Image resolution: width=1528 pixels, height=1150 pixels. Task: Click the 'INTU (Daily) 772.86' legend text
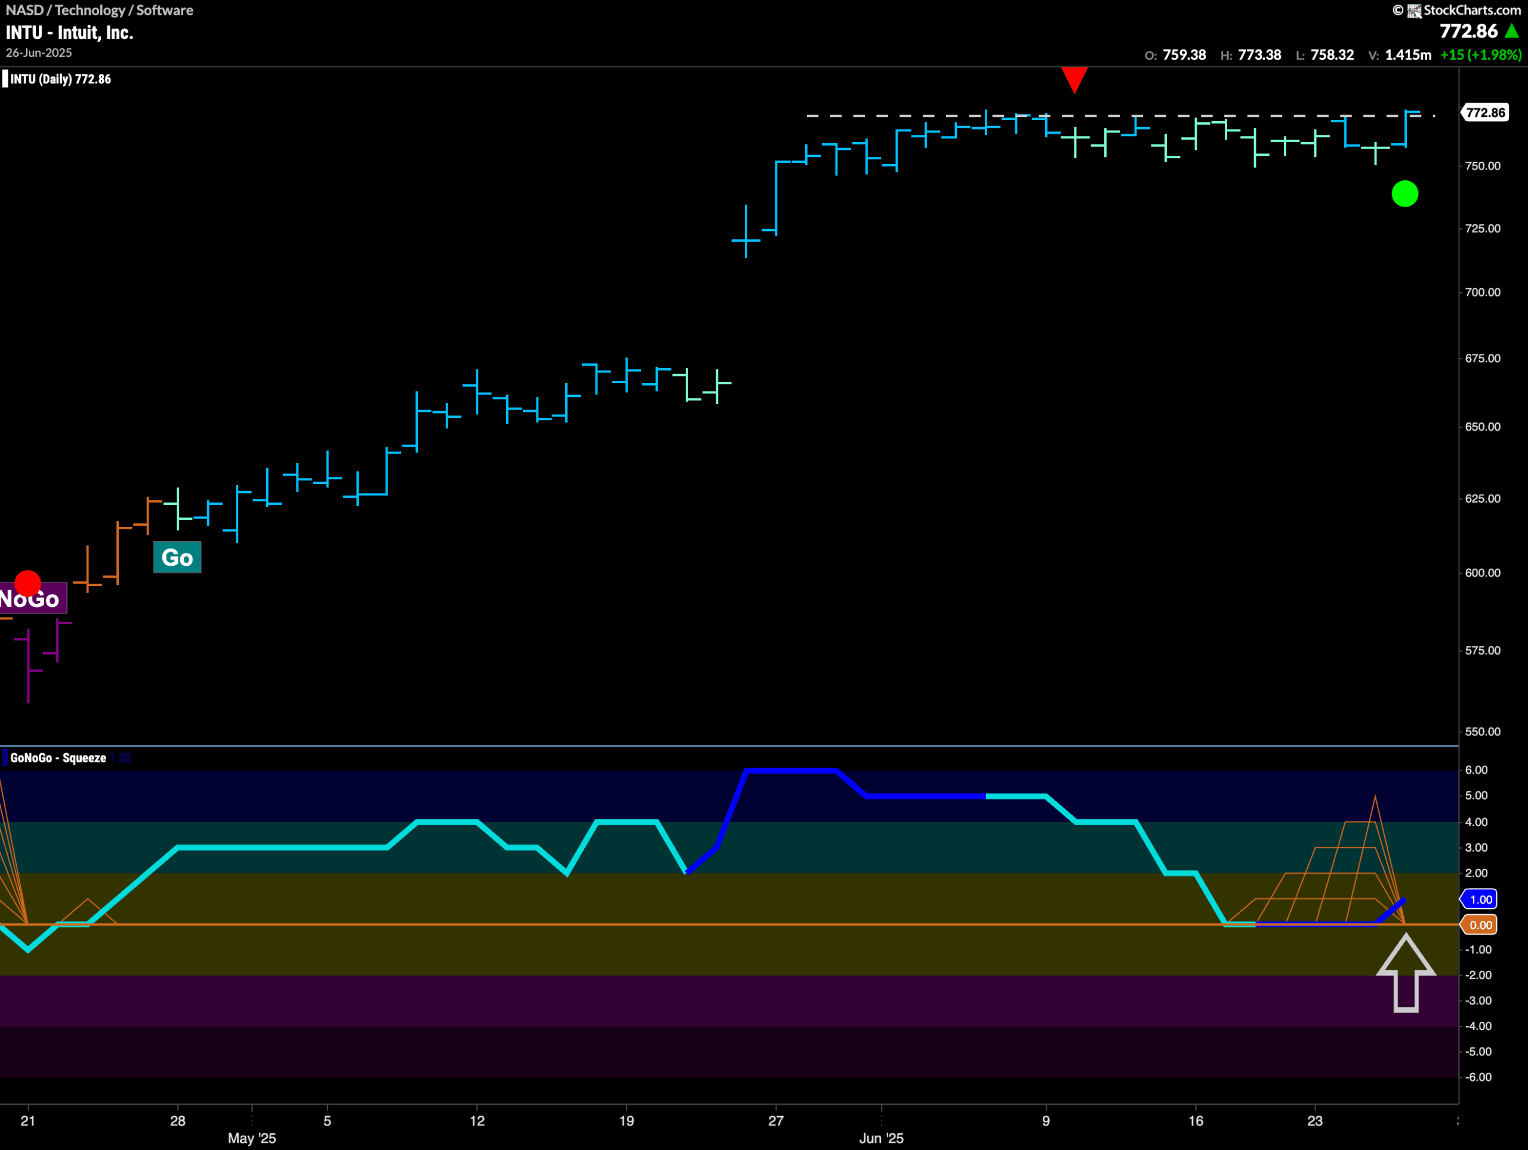click(x=60, y=79)
